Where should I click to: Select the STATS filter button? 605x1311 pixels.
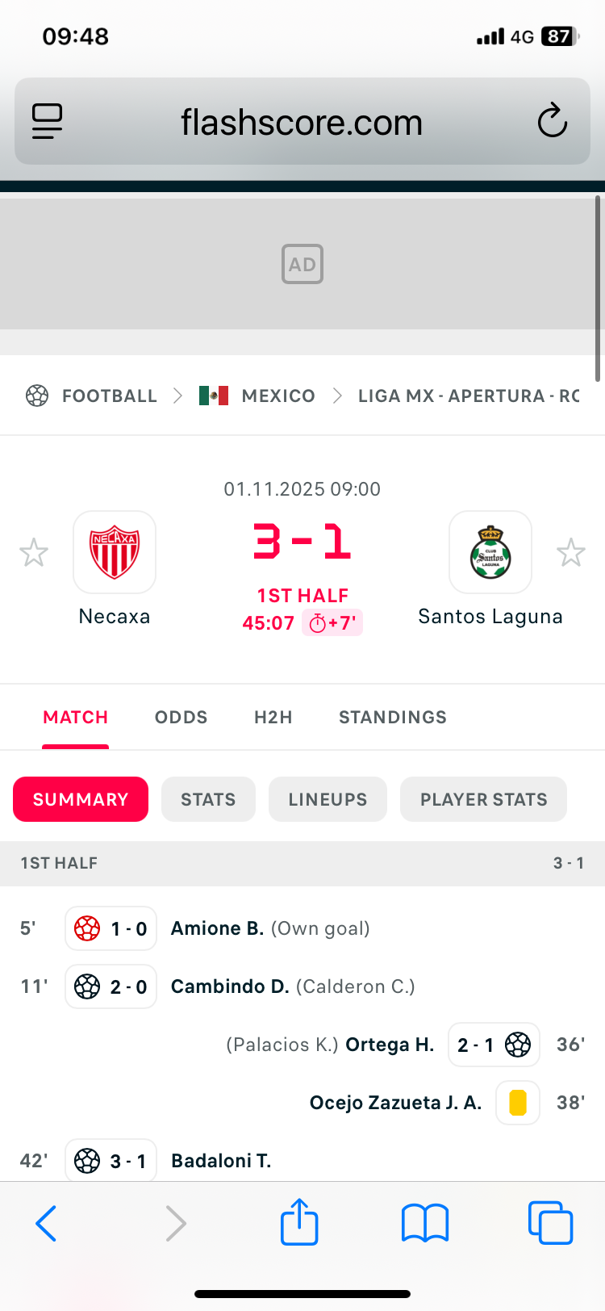pyautogui.click(x=208, y=799)
